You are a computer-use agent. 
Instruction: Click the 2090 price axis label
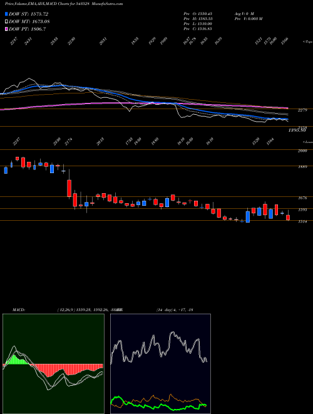point(302,151)
